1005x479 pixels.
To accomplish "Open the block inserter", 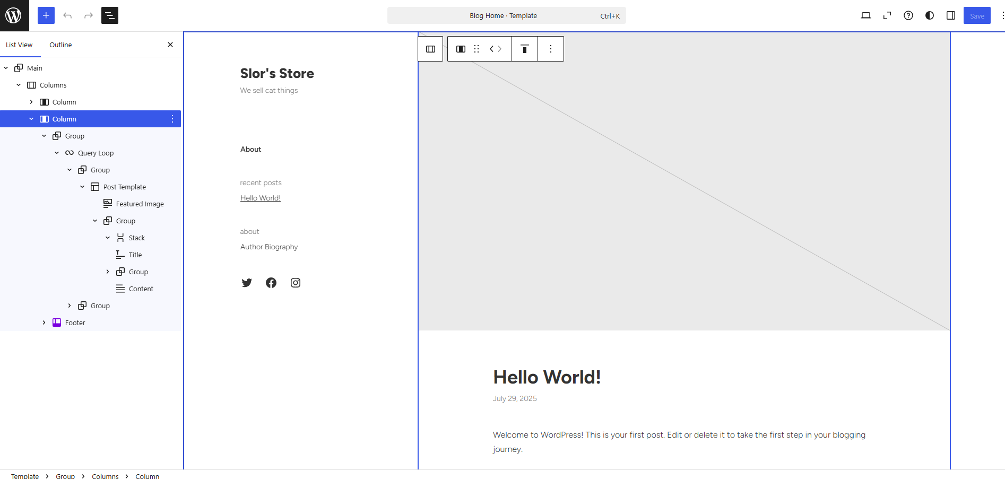I will click(x=46, y=15).
